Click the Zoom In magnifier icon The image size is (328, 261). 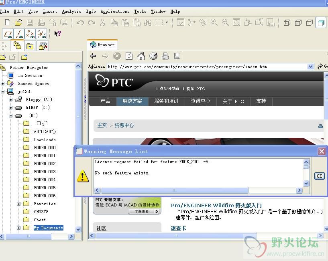[x=214, y=22]
